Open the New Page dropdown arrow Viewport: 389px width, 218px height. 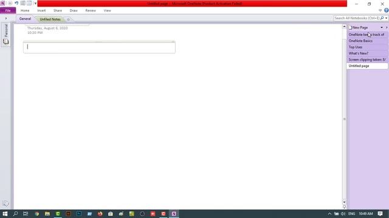pos(382,27)
